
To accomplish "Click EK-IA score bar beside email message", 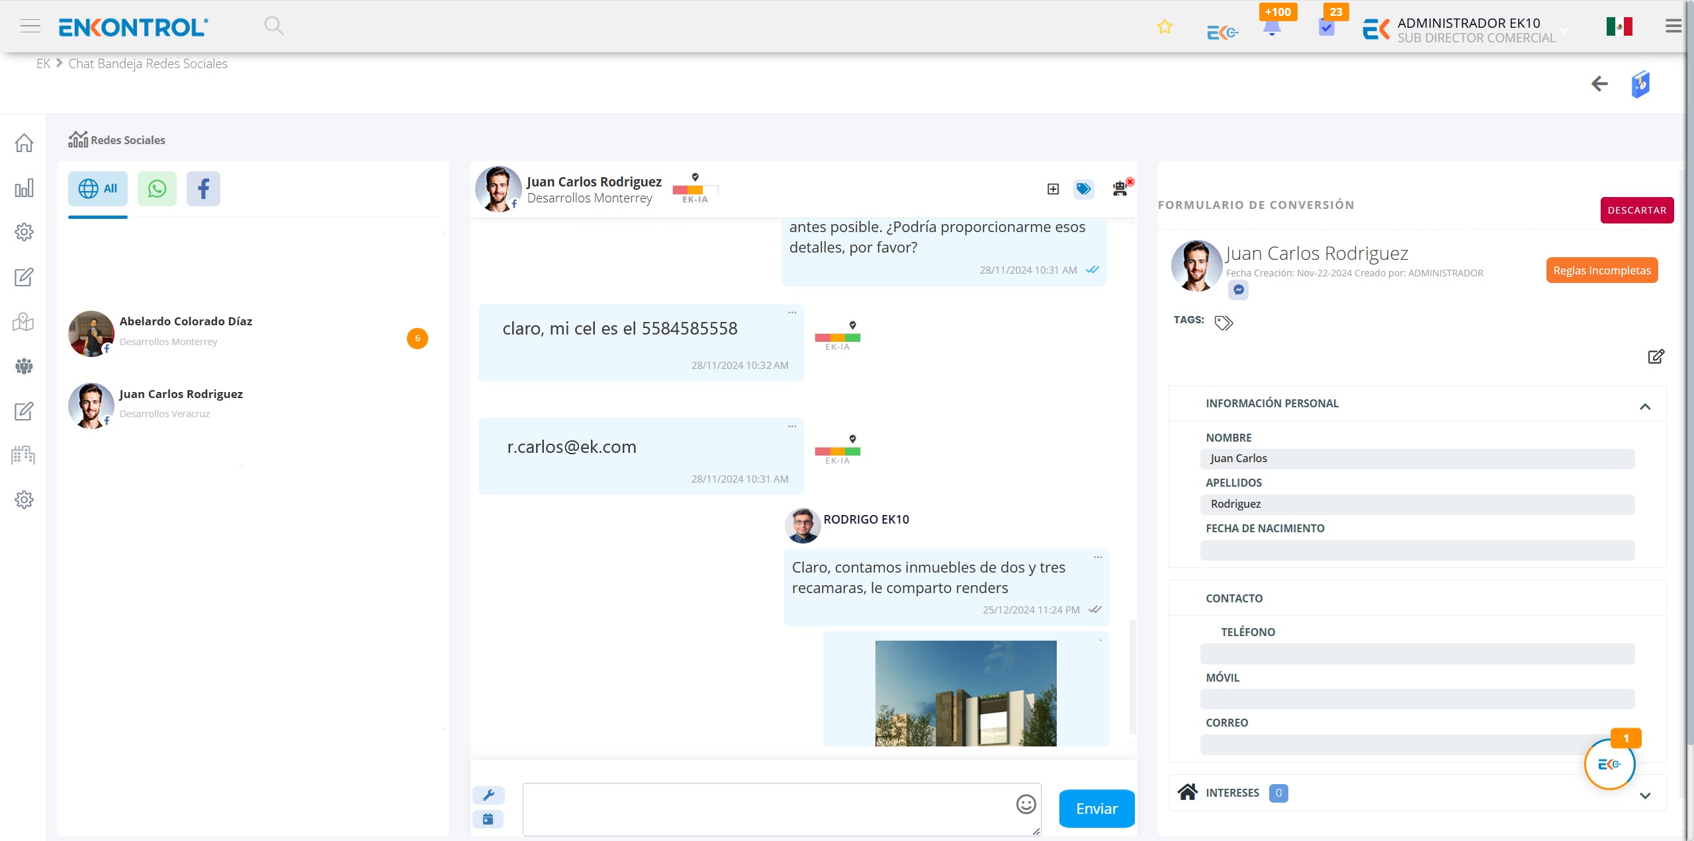I will 837,451.
